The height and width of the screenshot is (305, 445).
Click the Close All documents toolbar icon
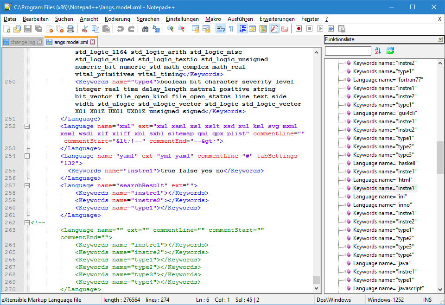pos(60,29)
